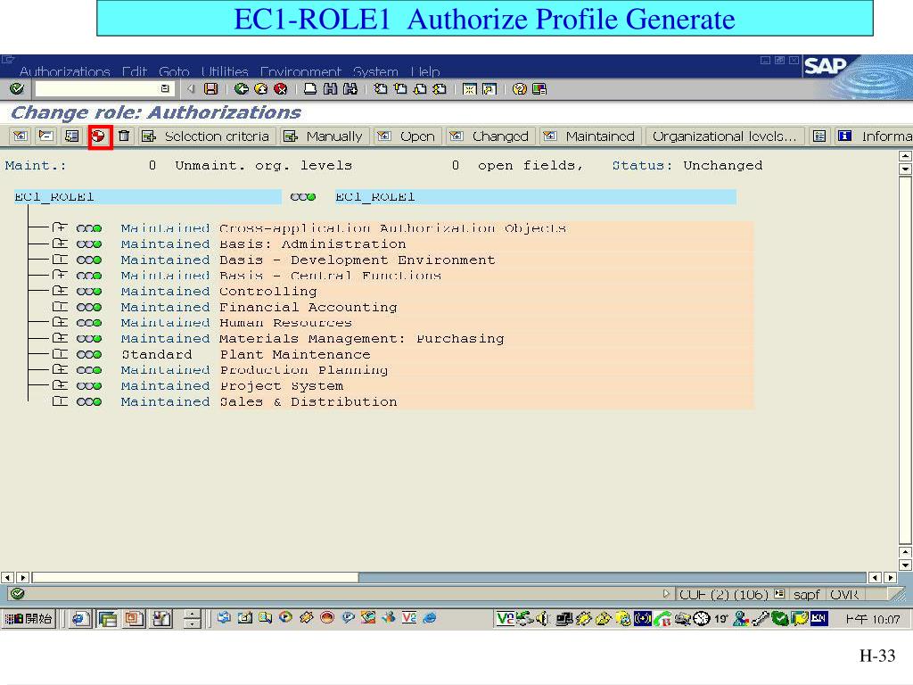This screenshot has height=685, width=913.
Task: Open the Help menu
Action: pyautogui.click(x=425, y=71)
